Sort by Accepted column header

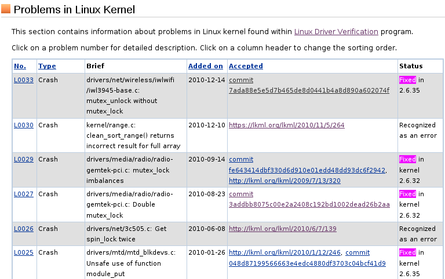click(x=246, y=66)
